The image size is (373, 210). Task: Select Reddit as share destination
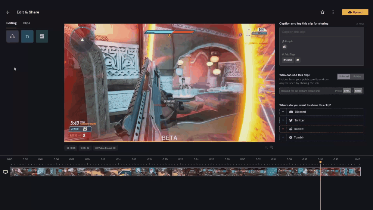pyautogui.click(x=325, y=129)
